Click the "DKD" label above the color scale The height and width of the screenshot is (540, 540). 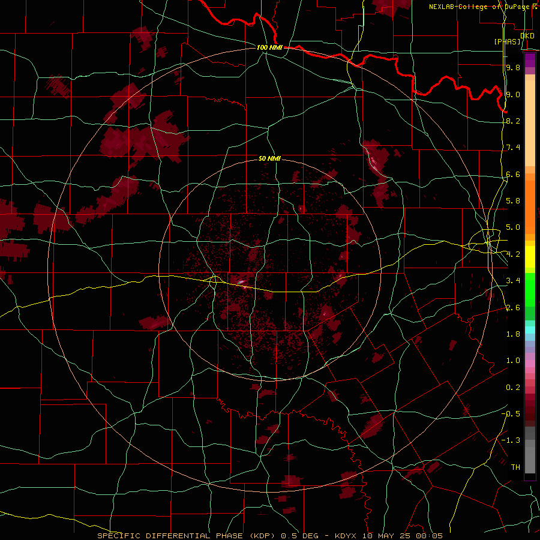(527, 36)
